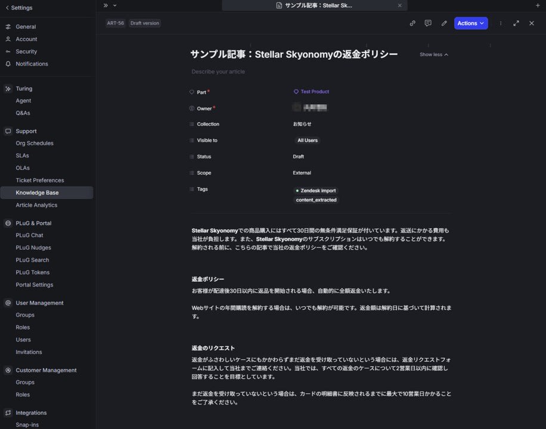Open the Actions dropdown button
This screenshot has width=546, height=429.
[471, 23]
